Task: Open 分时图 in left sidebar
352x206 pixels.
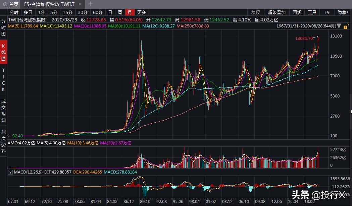Action: point(3,27)
